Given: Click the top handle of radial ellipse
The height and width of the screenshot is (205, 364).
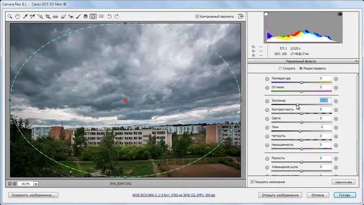Looking at the screenshot, I should pyautogui.click(x=125, y=23).
